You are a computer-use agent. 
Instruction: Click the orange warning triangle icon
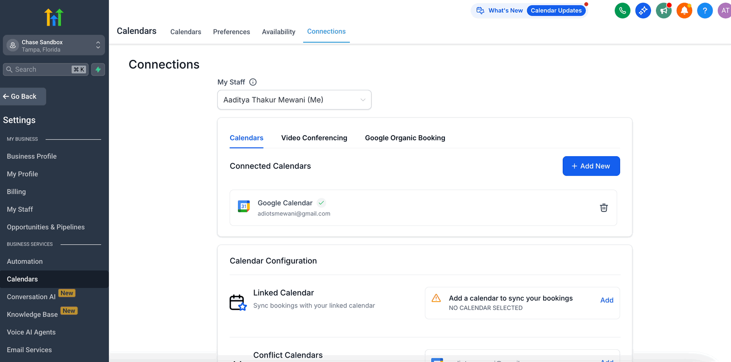436,298
